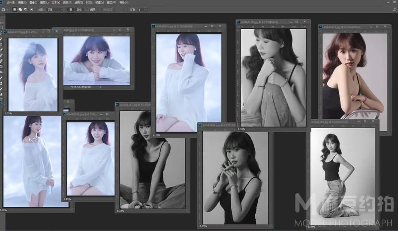Open the 扩散 value dropdown arrow
The width and height of the screenshot is (398, 231).
146,10
